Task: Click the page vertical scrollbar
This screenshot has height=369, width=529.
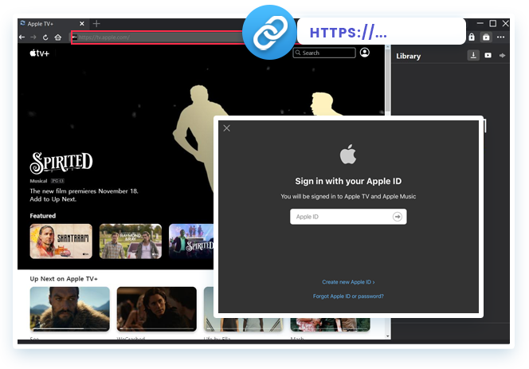Action: point(388,81)
